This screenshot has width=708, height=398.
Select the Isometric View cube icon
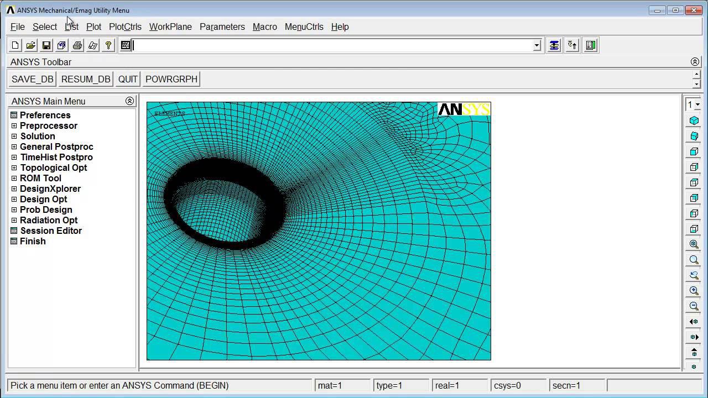(694, 121)
